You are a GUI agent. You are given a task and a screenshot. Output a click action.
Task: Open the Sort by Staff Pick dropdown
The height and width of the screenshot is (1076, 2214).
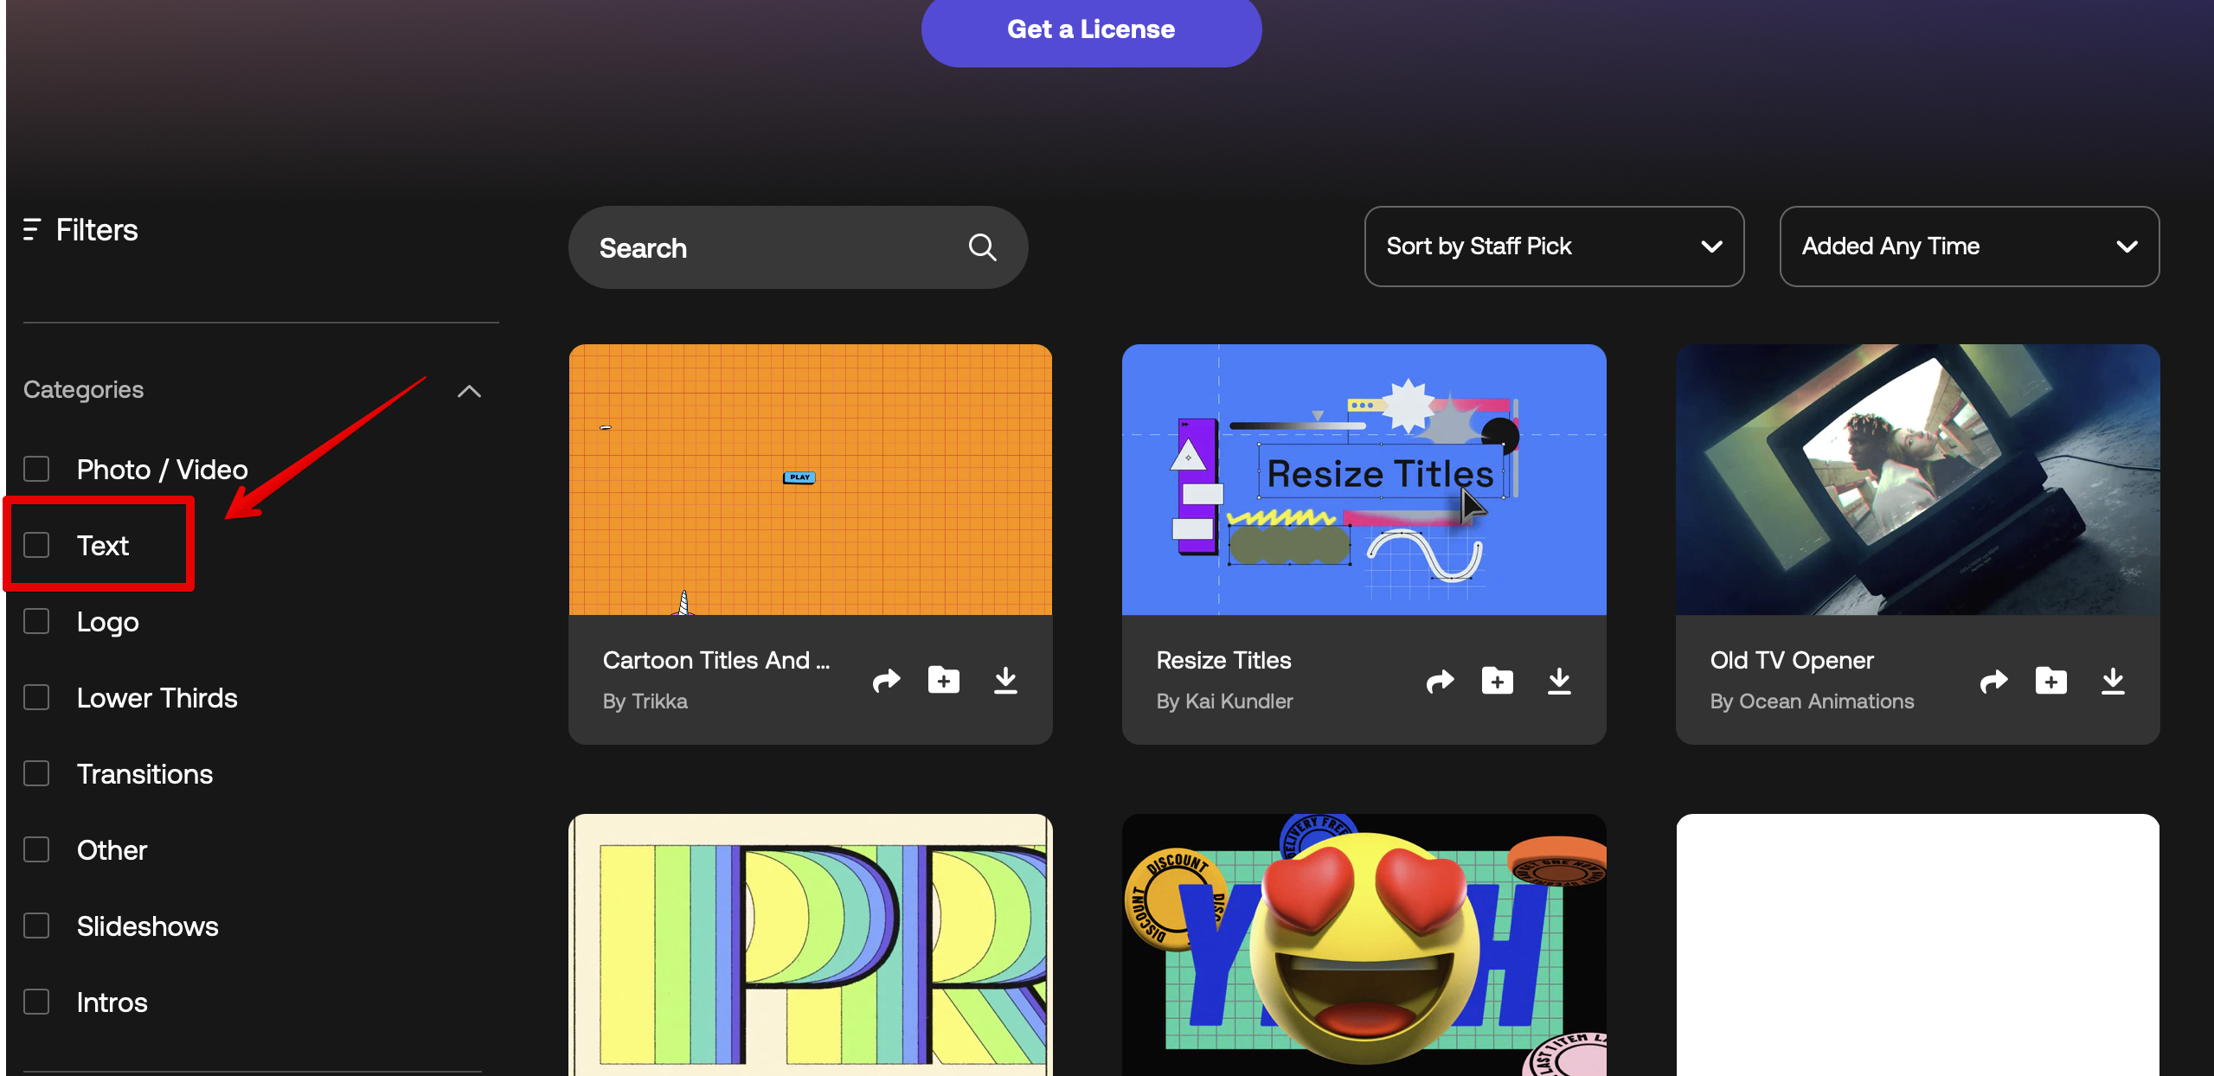(x=1553, y=247)
